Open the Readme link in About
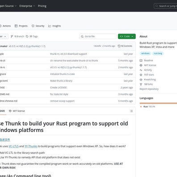Screen dimensions: 177x177 (148, 60)
